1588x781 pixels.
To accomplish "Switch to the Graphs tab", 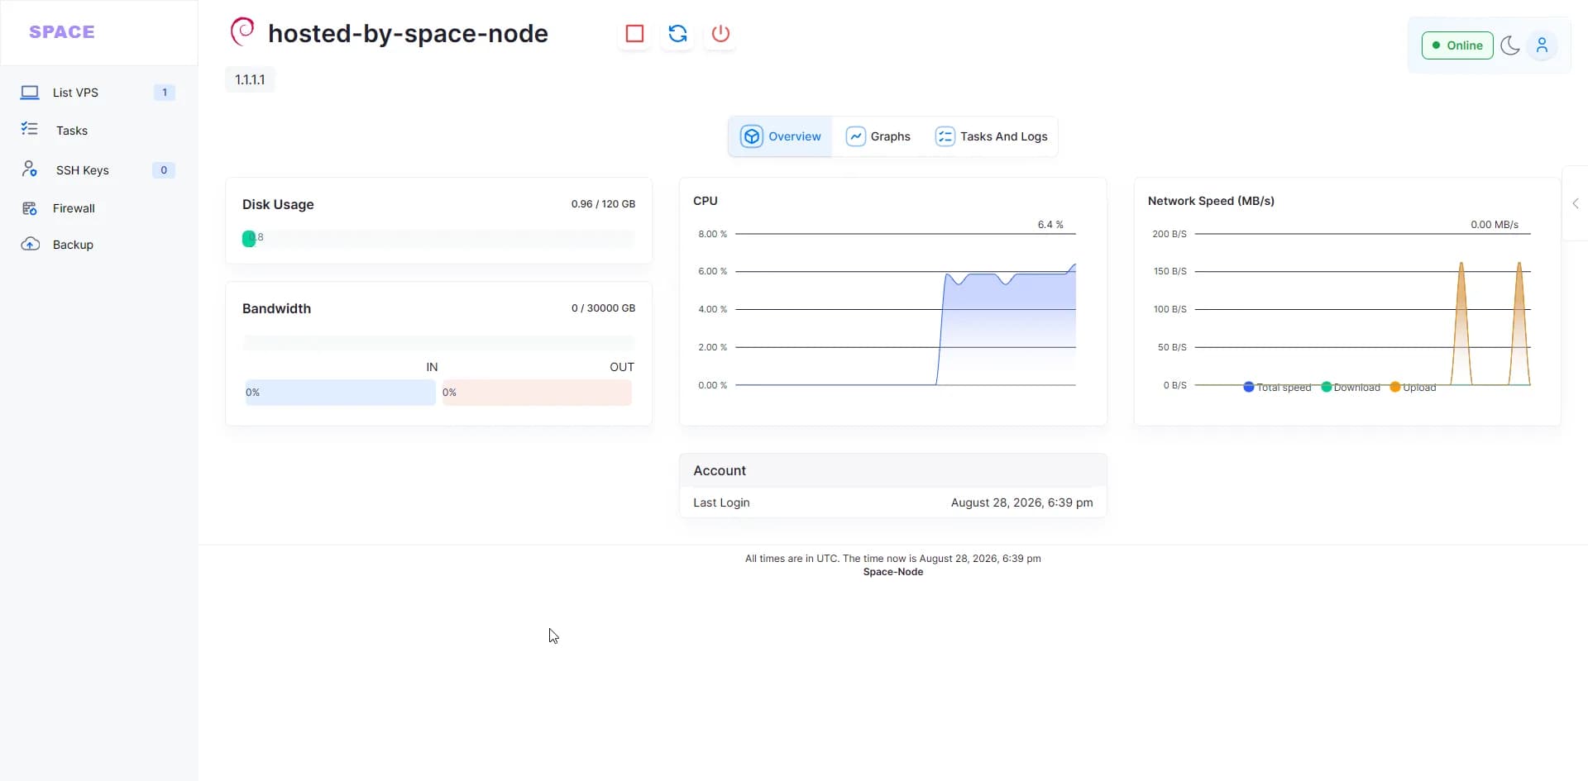I will (x=878, y=136).
